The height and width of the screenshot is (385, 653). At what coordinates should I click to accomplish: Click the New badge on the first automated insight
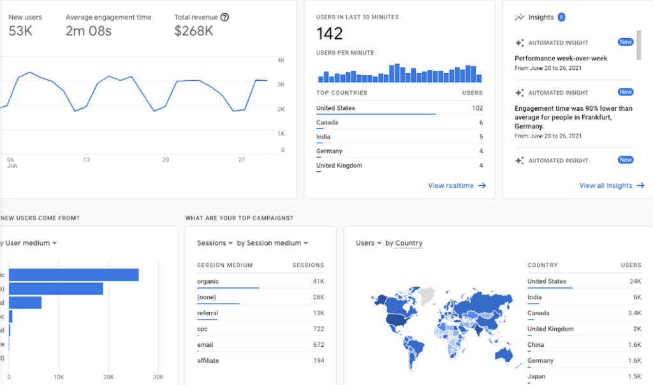click(625, 42)
